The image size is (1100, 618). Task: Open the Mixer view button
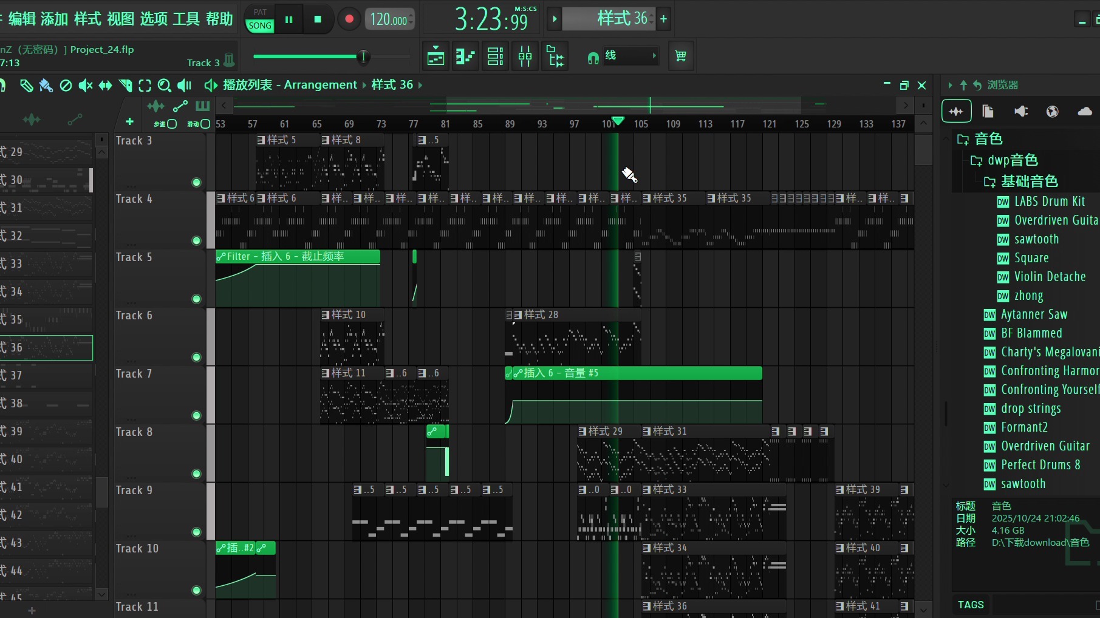pyautogui.click(x=525, y=56)
